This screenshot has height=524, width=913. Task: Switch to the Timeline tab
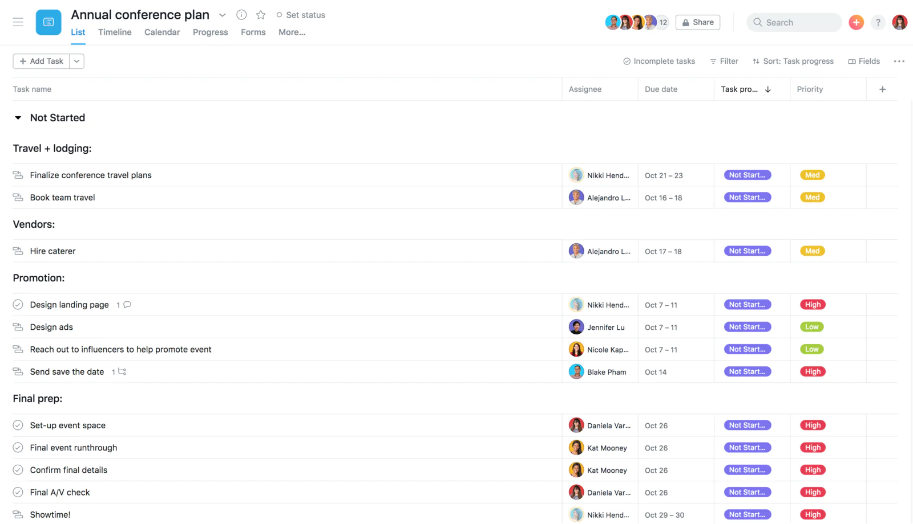114,32
